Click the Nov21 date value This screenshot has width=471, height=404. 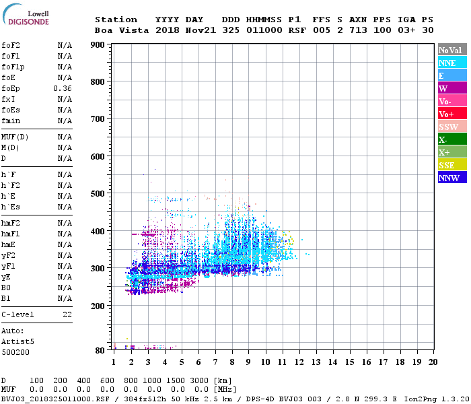coord(201,30)
